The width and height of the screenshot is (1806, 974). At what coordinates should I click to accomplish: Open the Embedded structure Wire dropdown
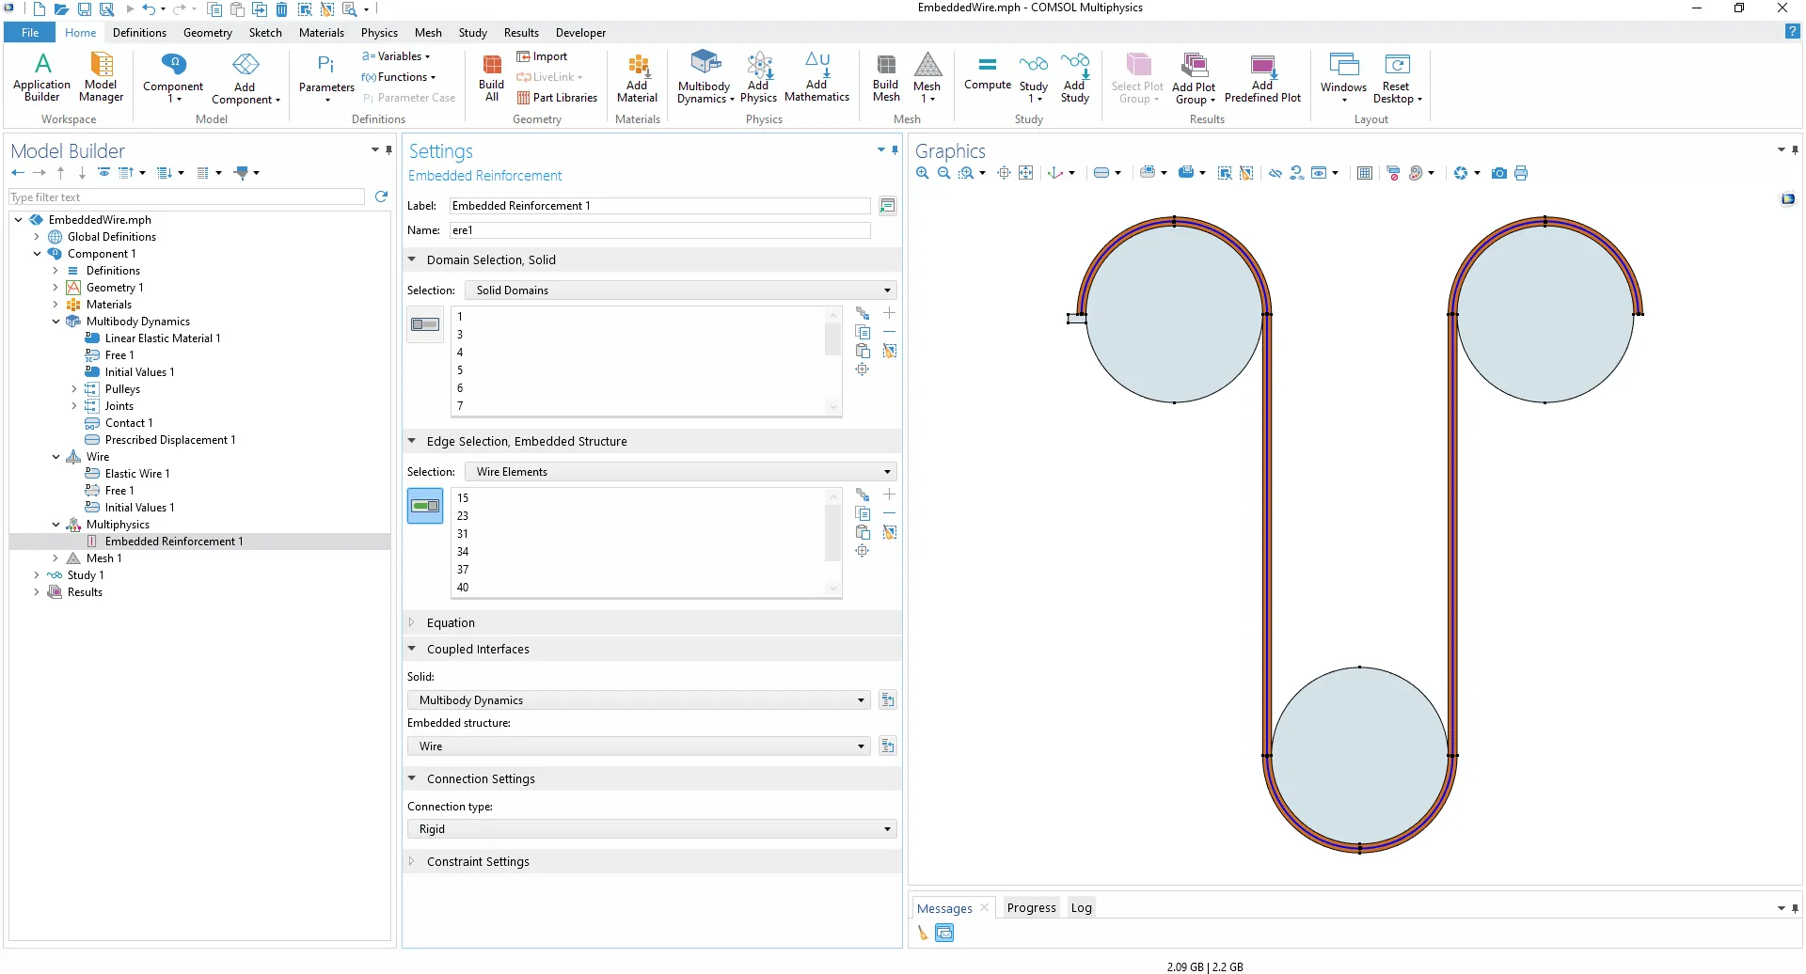point(639,746)
